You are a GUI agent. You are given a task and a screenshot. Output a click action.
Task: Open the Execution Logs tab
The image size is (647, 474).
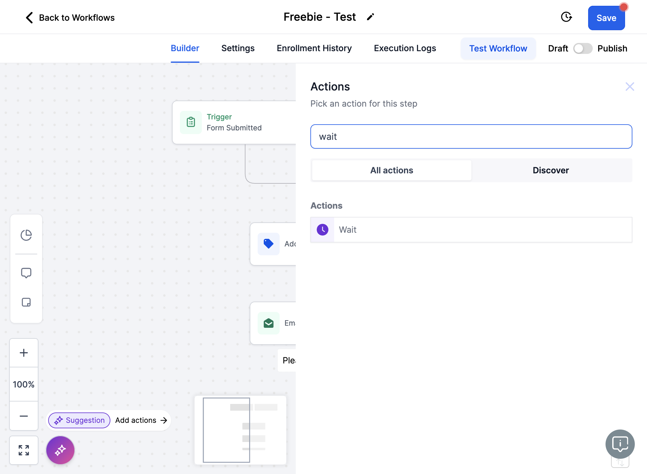(405, 48)
